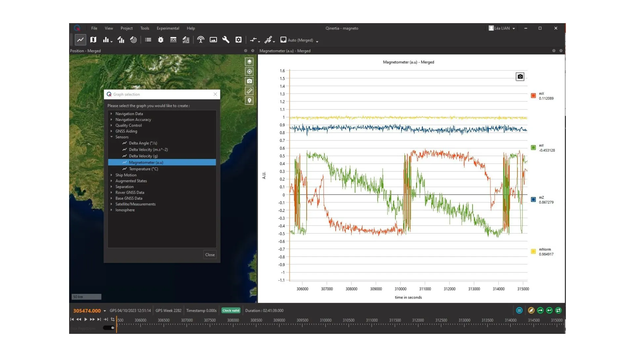Click the histogram/bar chart icon
Viewport: 635px width, 357px height.
(x=106, y=40)
